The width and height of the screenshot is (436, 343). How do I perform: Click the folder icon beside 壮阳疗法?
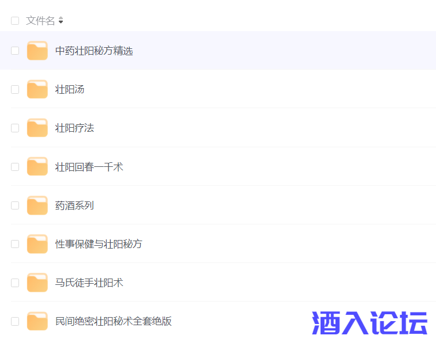coord(37,128)
